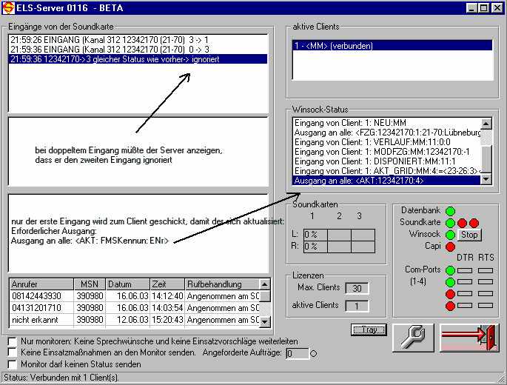The image size is (507, 385).
Task: Click the green Soundkarte status light
Action: click(450, 223)
